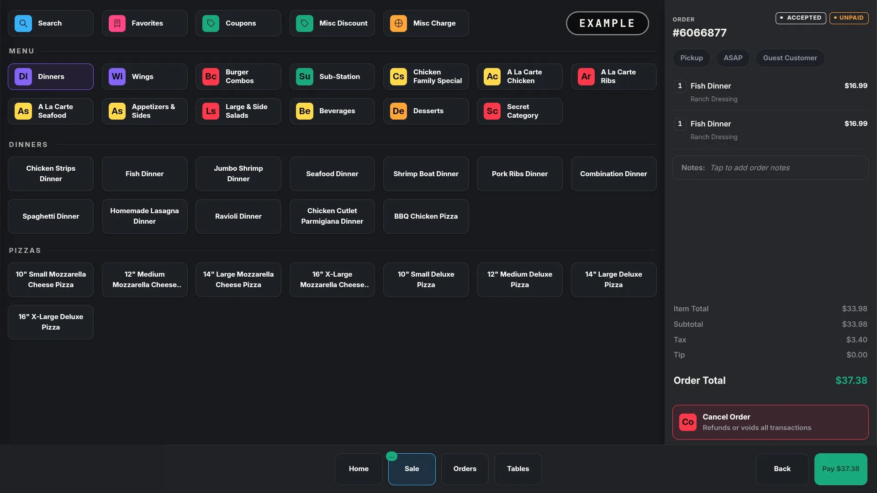Click the orange Misc Charge icon
Viewport: 877px width, 493px height.
(398, 23)
